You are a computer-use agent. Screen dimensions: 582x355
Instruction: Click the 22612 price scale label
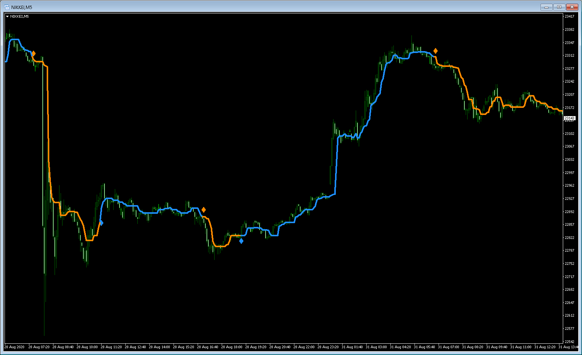click(x=570, y=316)
